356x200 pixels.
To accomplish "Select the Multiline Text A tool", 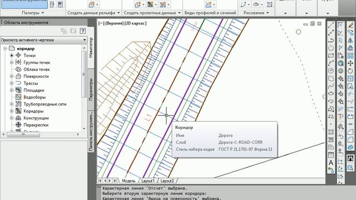I will click(x=331, y=163).
